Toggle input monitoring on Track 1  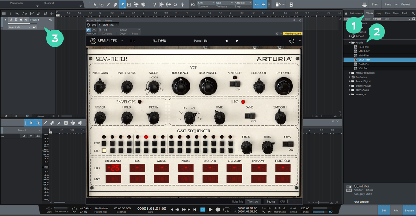point(26,20)
